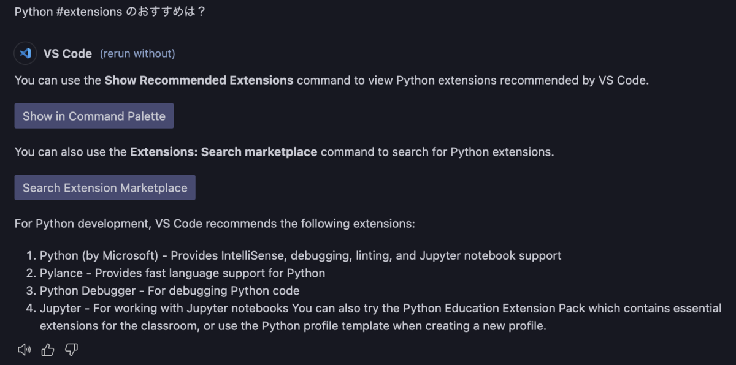The width and height of the screenshot is (736, 365).
Task: Click bold "Extensions: Search marketplace" text
Action: pos(224,152)
